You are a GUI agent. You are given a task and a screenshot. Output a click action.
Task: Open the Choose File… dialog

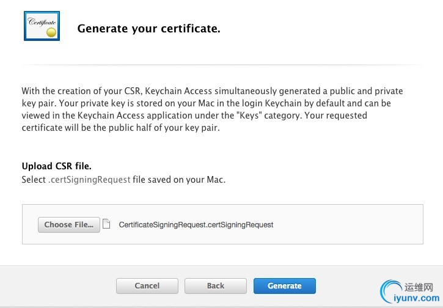[69, 225]
